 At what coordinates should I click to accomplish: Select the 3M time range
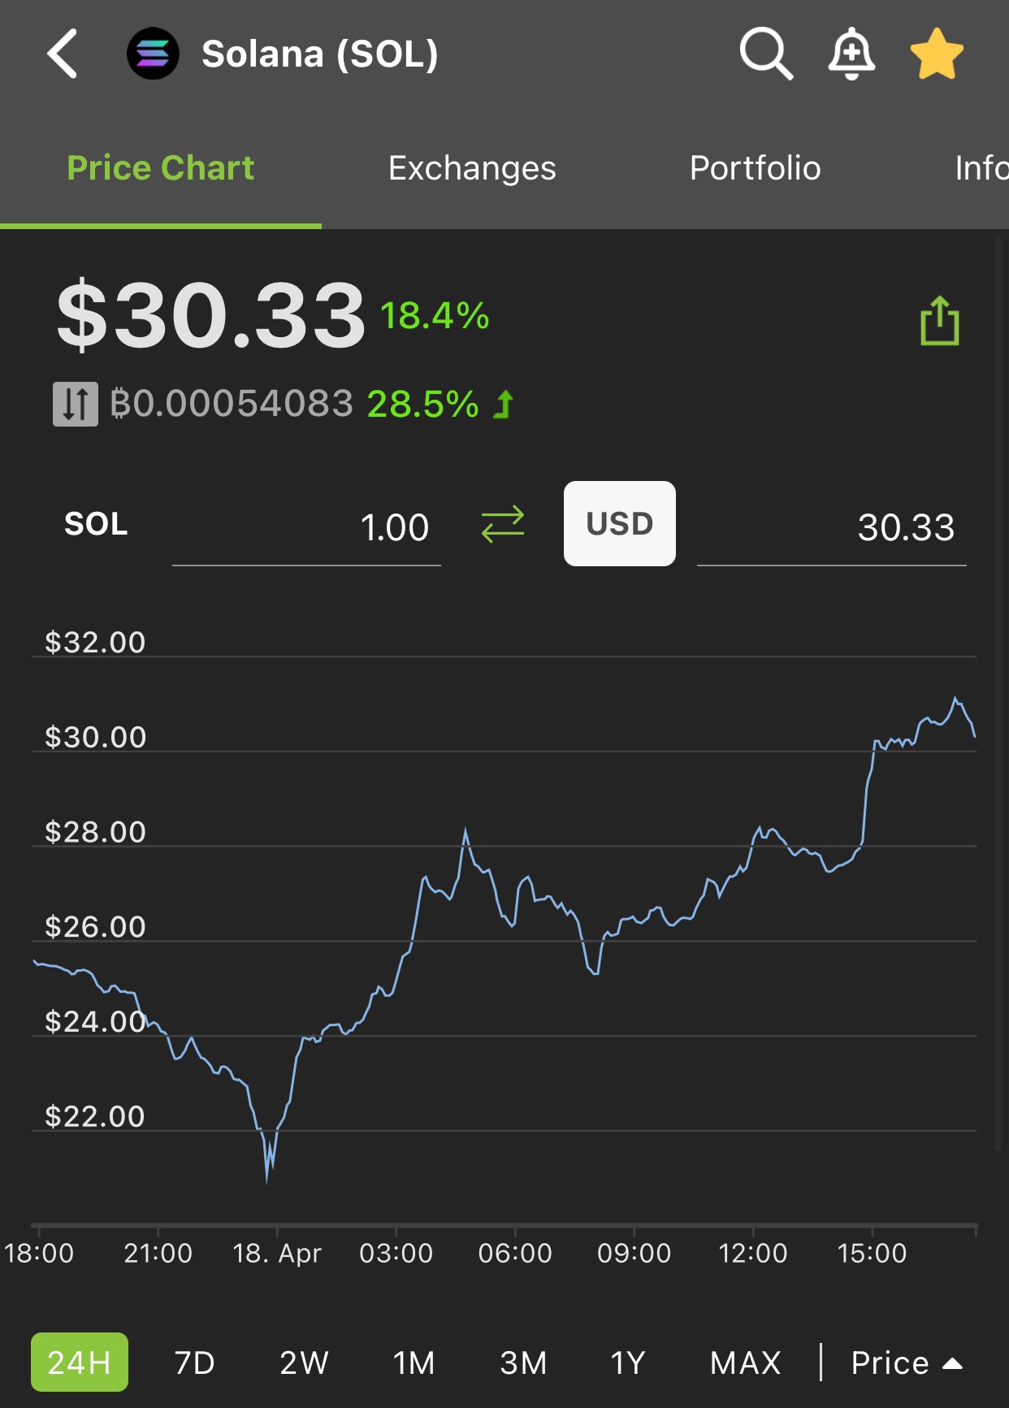[524, 1363]
